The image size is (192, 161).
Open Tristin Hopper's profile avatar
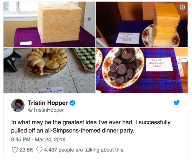click(x=18, y=105)
